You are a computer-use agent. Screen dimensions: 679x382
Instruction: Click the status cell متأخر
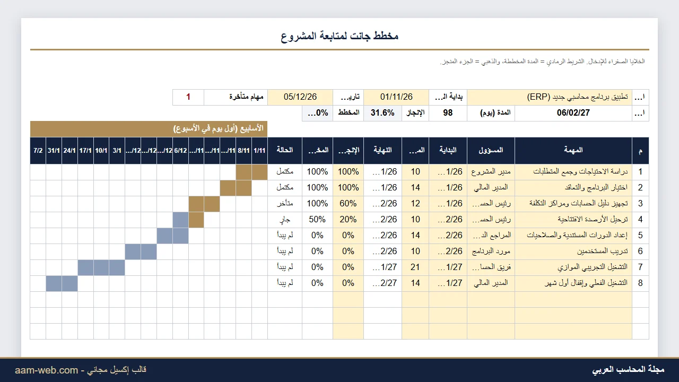[x=285, y=204]
